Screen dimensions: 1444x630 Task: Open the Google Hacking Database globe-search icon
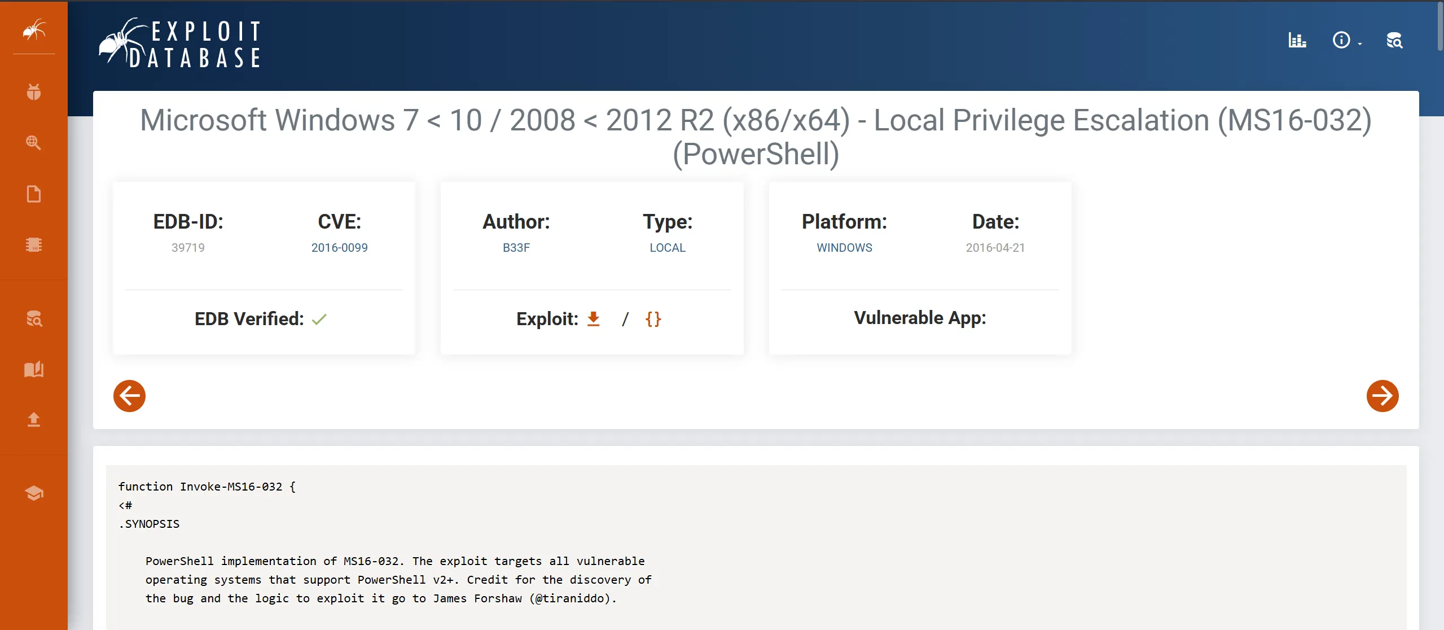(34, 142)
